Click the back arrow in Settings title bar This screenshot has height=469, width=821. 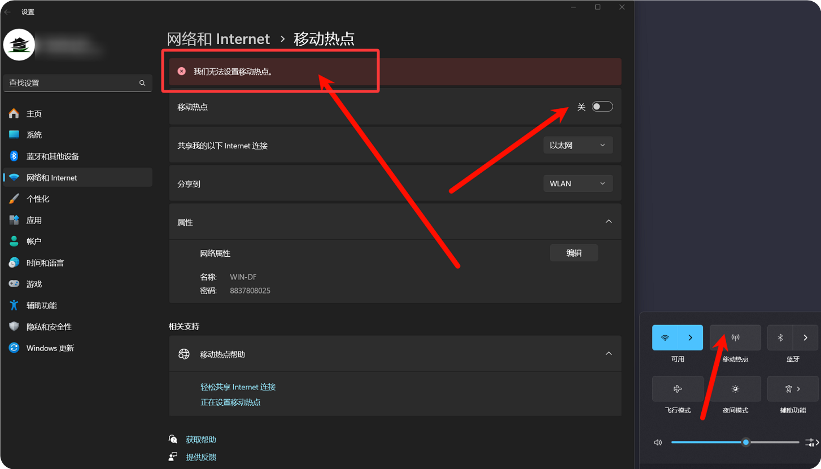coord(7,12)
